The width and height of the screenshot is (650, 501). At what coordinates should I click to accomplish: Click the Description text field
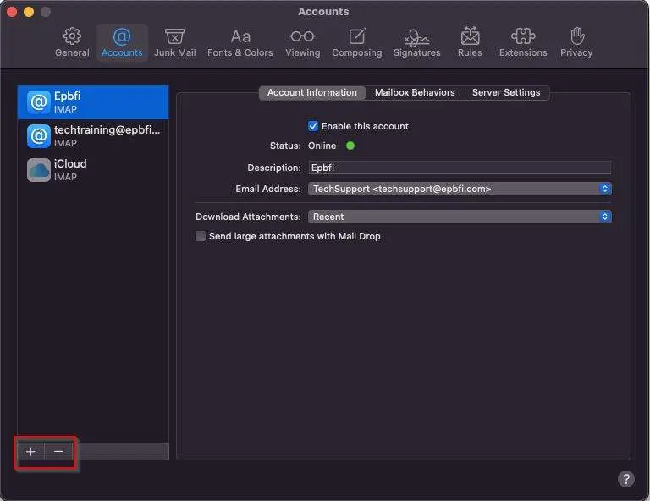tap(460, 168)
